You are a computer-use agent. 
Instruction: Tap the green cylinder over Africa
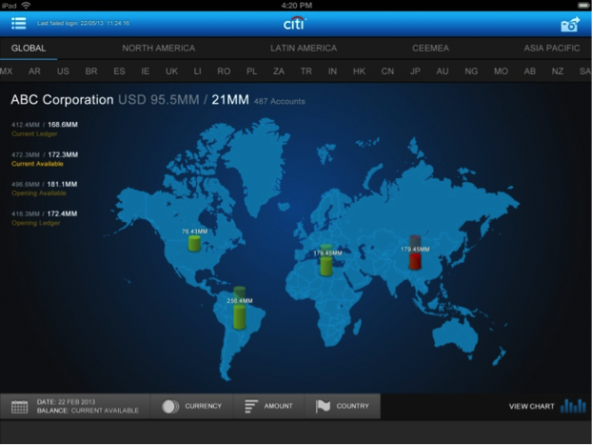tap(326, 262)
